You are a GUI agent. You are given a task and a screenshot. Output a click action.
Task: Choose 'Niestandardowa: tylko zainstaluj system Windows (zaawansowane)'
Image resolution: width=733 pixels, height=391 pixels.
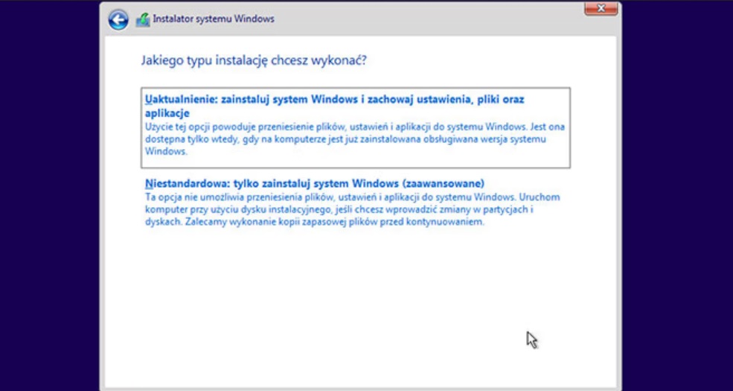315,183
